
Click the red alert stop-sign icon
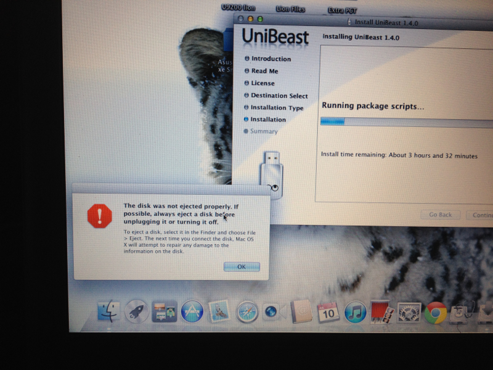click(100, 216)
